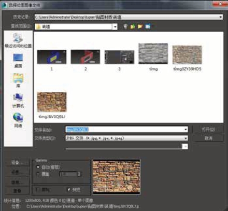Expand the history path dropdown
The image size is (228, 211).
pyautogui.click(x=221, y=17)
